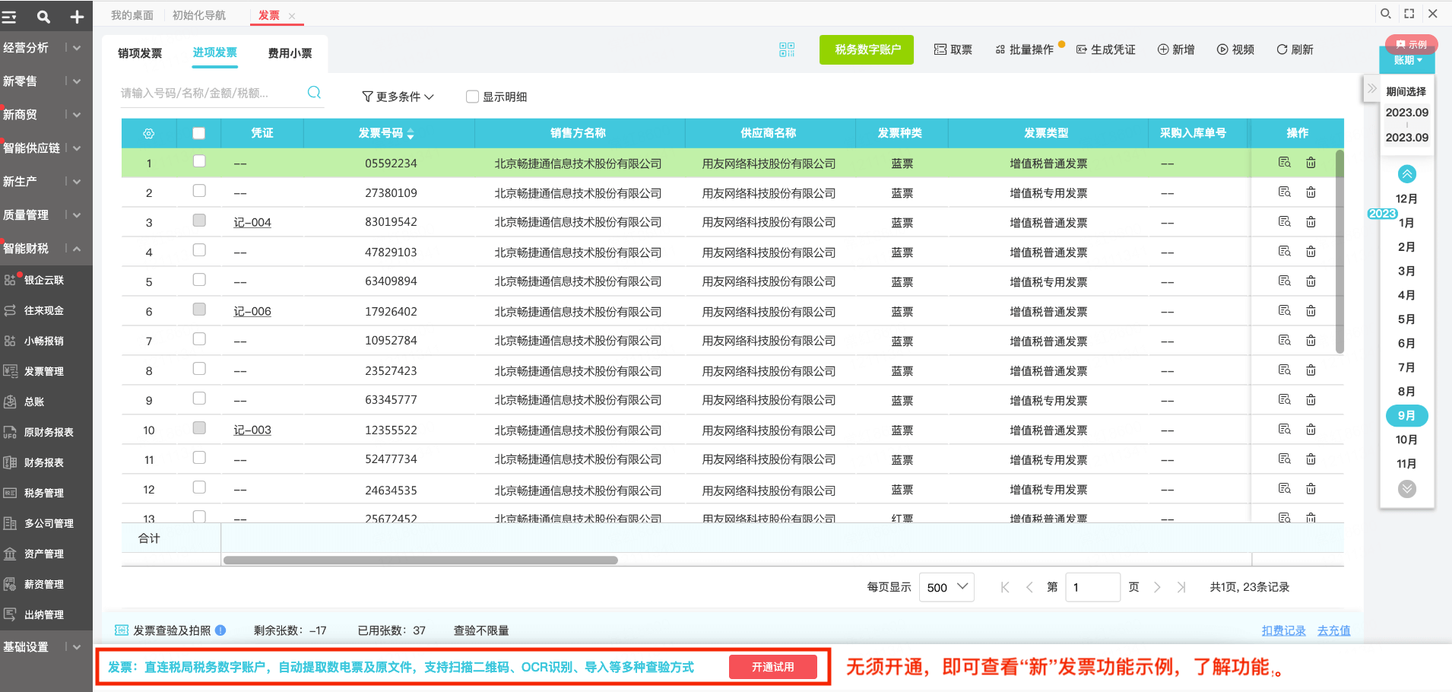Check the box for invoice 63409894

pyautogui.click(x=199, y=280)
